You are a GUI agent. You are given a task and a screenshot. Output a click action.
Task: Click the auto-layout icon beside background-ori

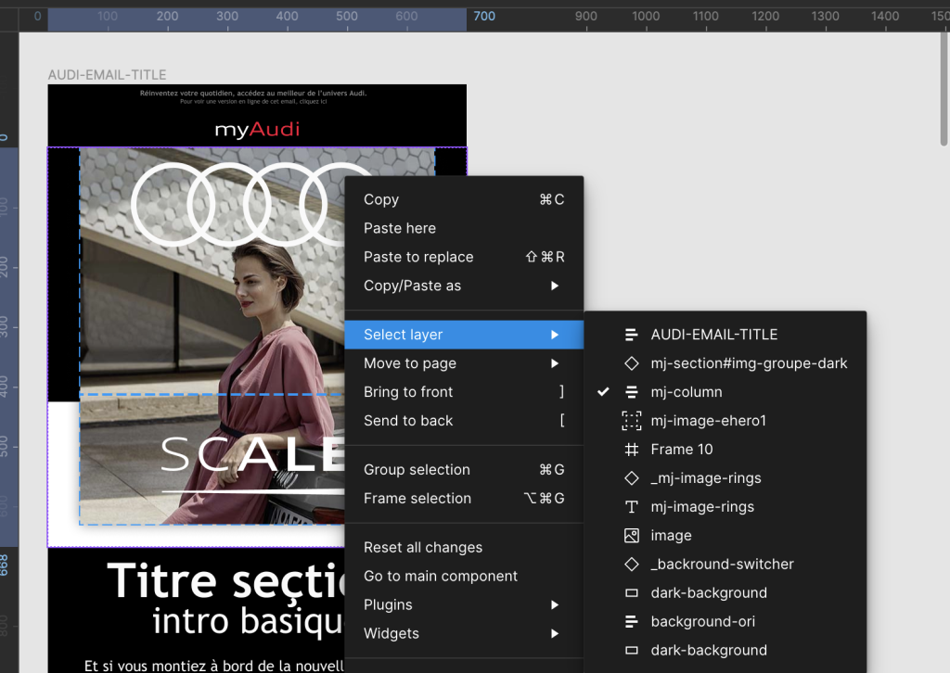point(631,622)
